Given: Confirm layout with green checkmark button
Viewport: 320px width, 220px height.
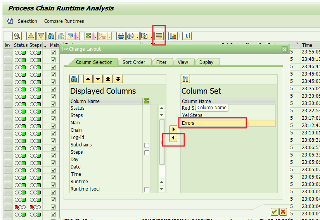Looking at the screenshot, I should click(x=274, y=212).
